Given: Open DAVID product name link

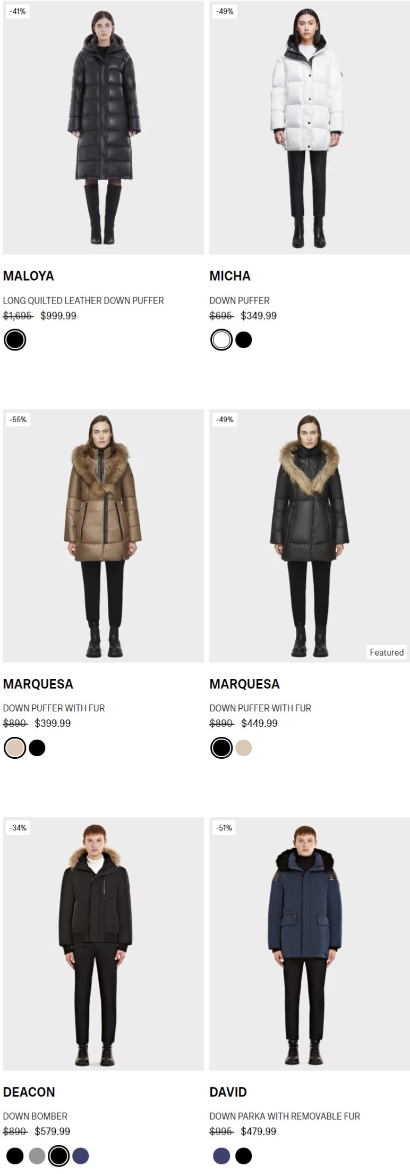Looking at the screenshot, I should 228,1092.
